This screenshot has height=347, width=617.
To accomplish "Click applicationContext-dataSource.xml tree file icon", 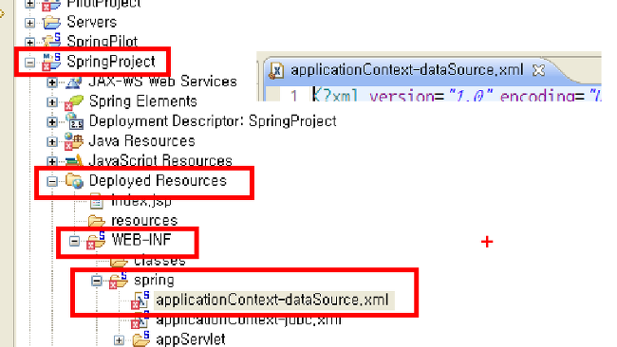I will click(140, 301).
